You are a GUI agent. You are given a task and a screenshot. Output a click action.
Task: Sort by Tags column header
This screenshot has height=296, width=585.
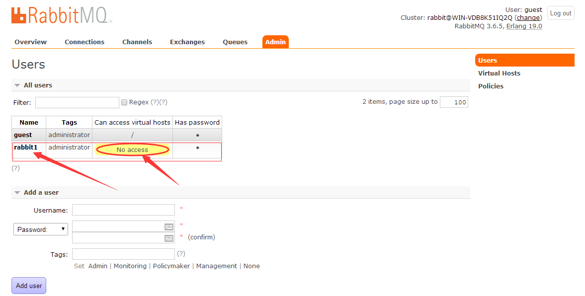pyautogui.click(x=69, y=122)
